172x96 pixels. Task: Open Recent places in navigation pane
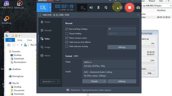[19, 62]
